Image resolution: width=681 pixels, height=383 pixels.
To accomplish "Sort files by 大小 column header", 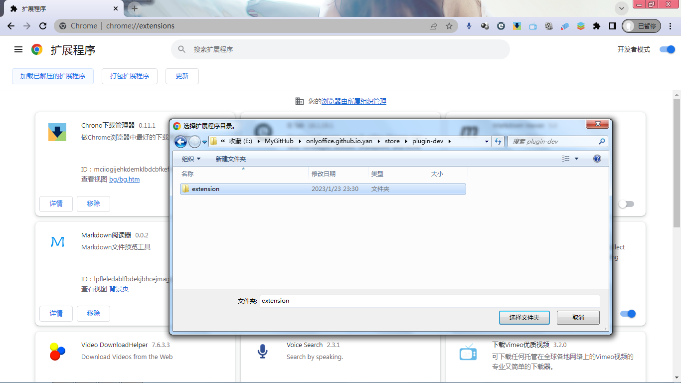I will 448,174.
